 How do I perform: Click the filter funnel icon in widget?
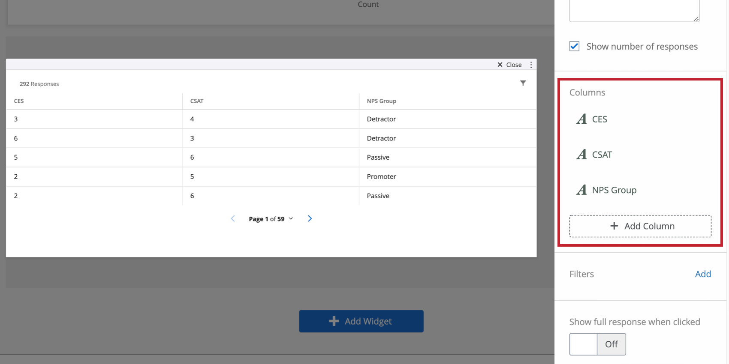click(x=523, y=83)
